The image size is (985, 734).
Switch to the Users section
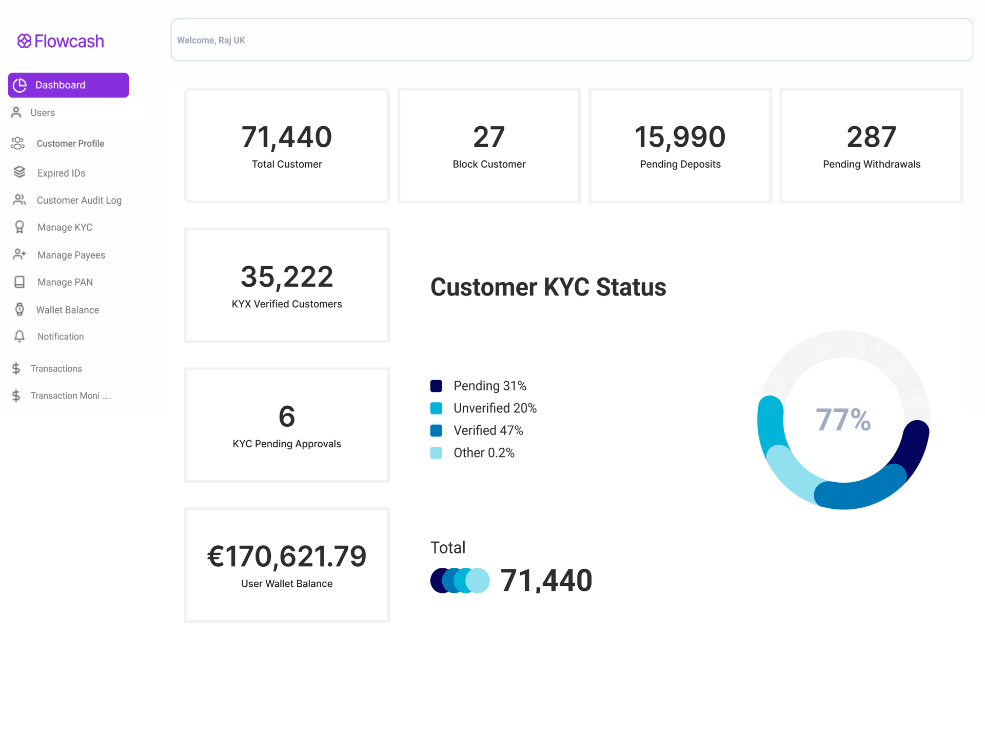click(43, 112)
